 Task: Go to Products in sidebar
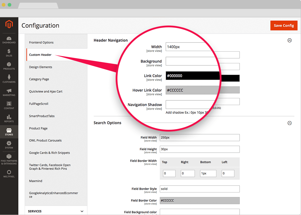pos(9,66)
